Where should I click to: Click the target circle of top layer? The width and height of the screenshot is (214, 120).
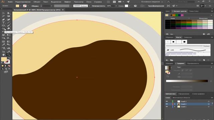(x=209, y=101)
